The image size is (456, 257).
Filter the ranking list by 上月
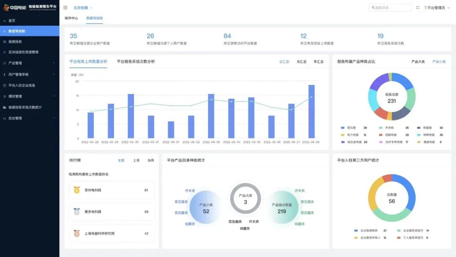point(136,161)
